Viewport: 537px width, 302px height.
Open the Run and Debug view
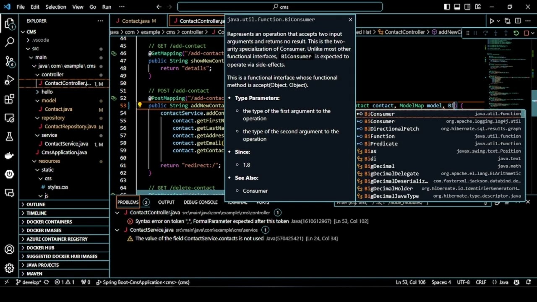click(9, 80)
